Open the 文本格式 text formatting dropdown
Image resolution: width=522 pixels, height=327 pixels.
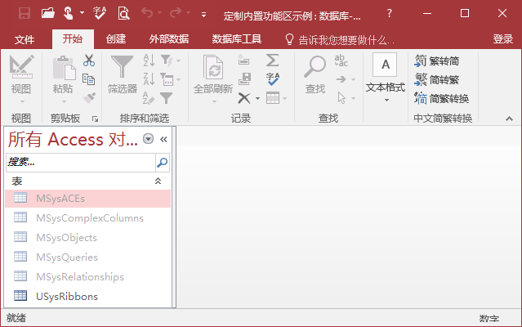[x=386, y=78]
